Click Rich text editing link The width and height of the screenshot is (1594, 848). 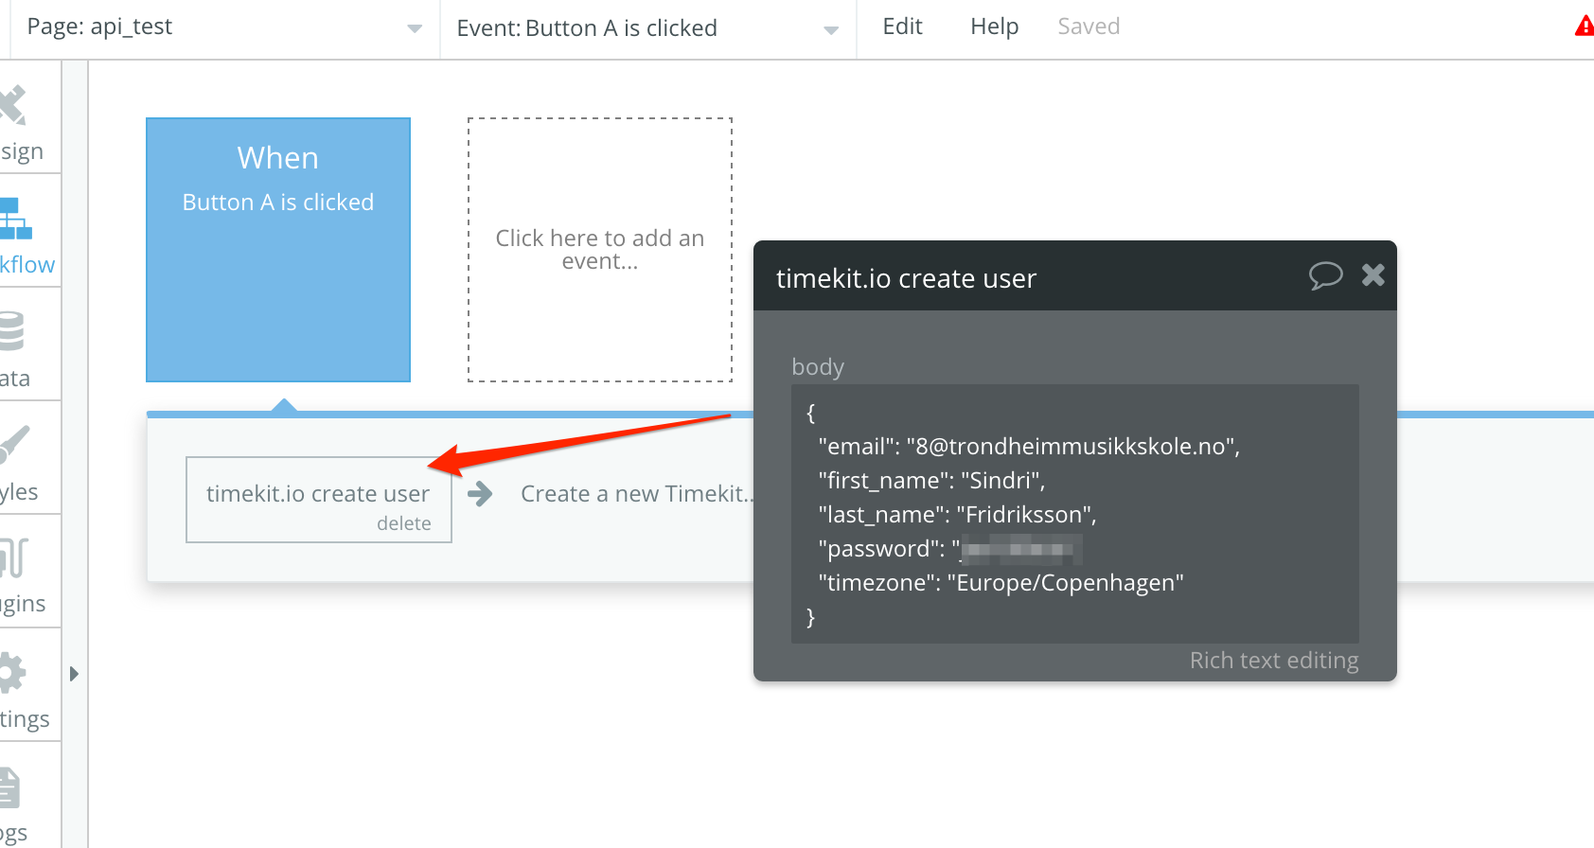click(1273, 660)
